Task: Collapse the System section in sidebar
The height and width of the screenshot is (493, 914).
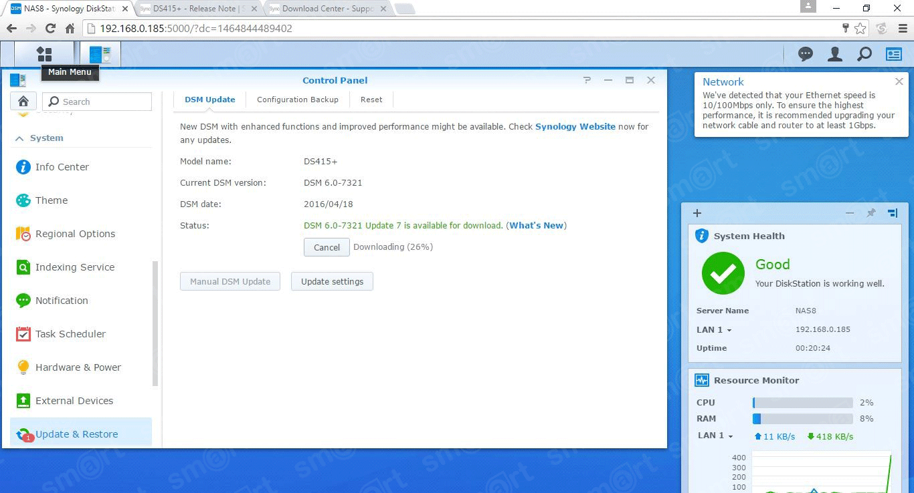Action: click(19, 138)
